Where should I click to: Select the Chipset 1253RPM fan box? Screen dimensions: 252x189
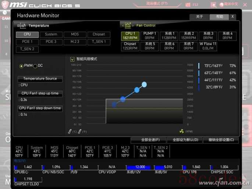click(x=130, y=46)
